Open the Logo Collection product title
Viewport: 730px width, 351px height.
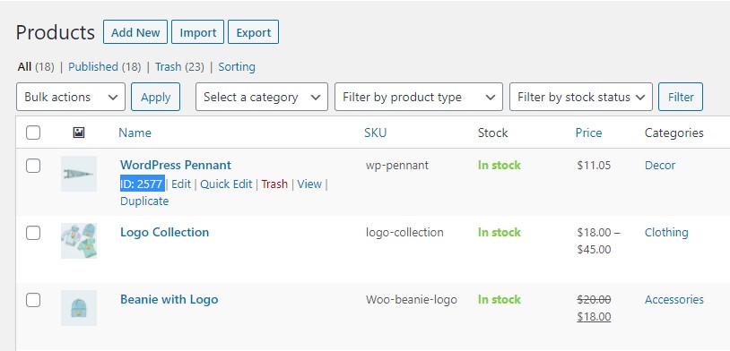coord(164,233)
